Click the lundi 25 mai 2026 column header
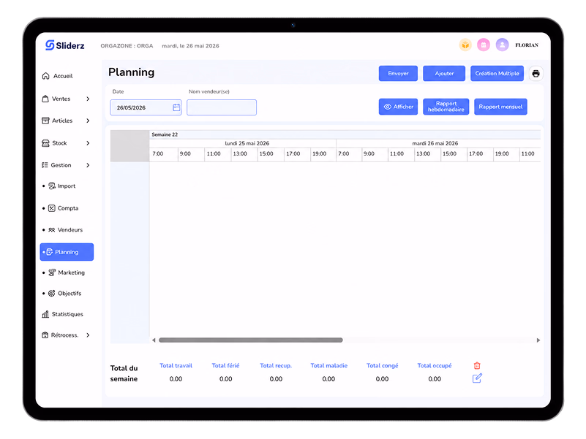This screenshot has height=439, width=586. click(247, 143)
